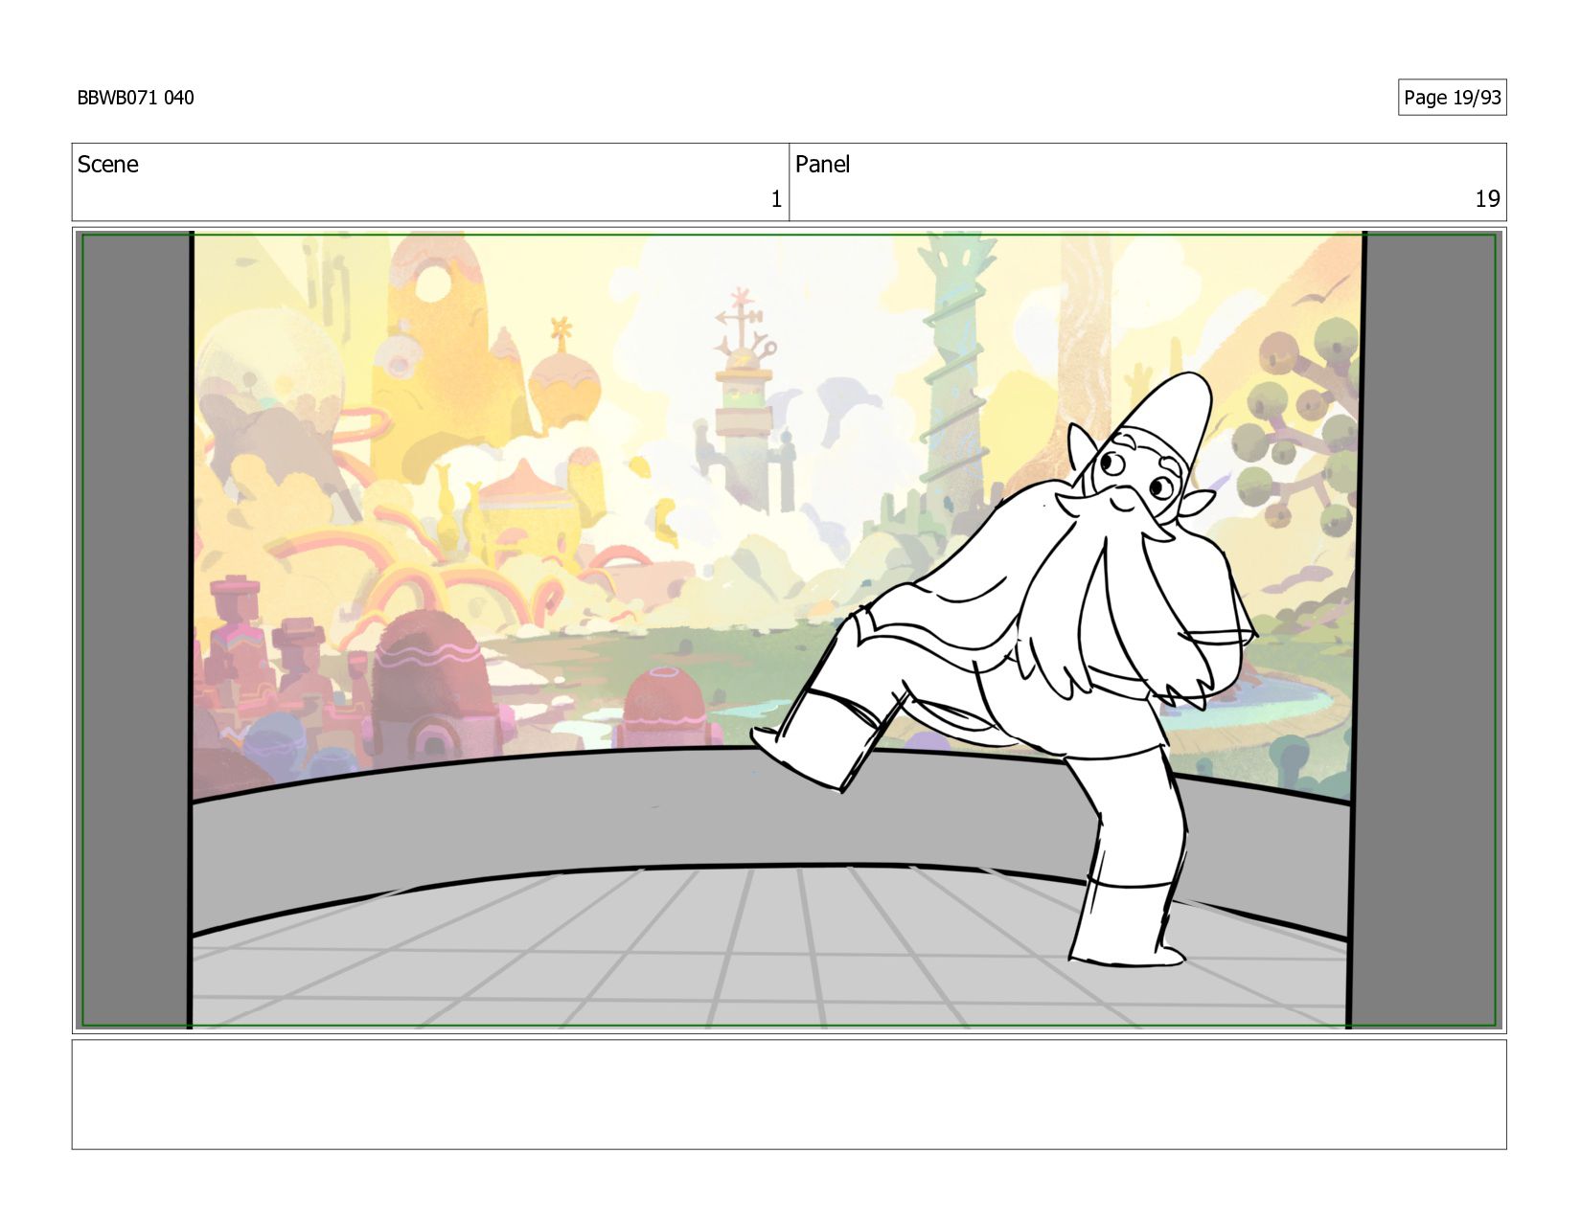Click the scene number 1

(776, 199)
